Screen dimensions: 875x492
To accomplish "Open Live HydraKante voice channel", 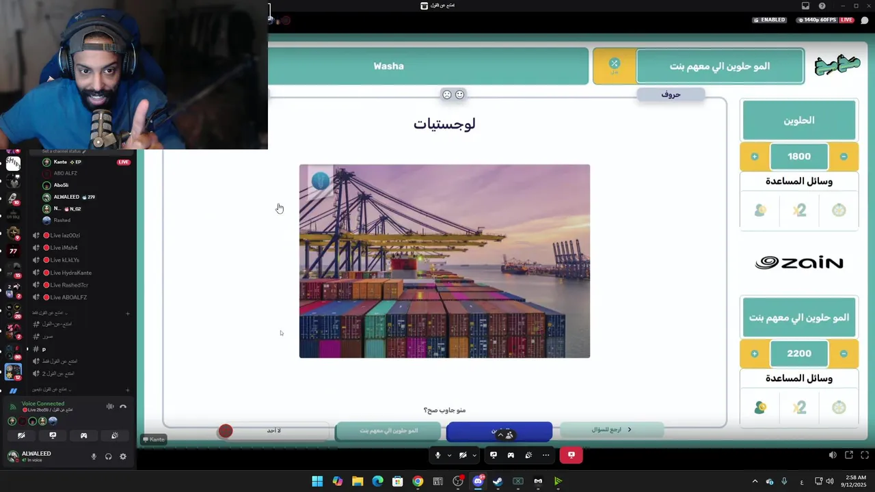I will (x=70, y=273).
